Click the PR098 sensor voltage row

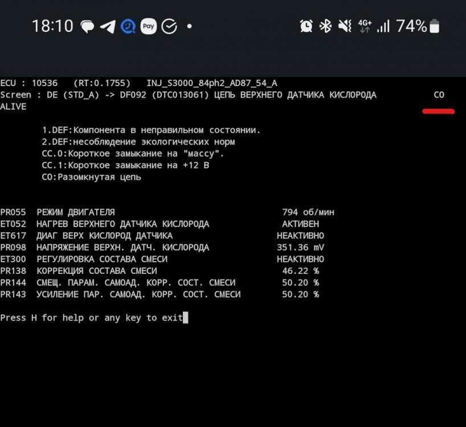[162, 248]
